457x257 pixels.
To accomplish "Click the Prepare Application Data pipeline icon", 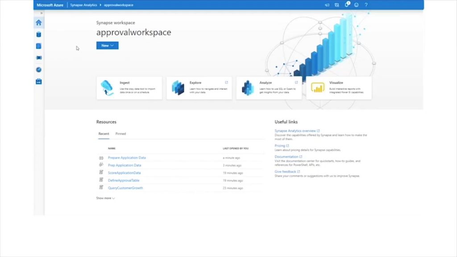I will (101, 158).
